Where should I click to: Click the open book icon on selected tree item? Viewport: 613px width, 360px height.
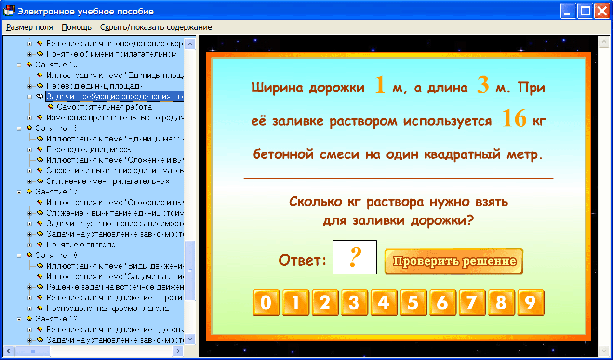[41, 97]
